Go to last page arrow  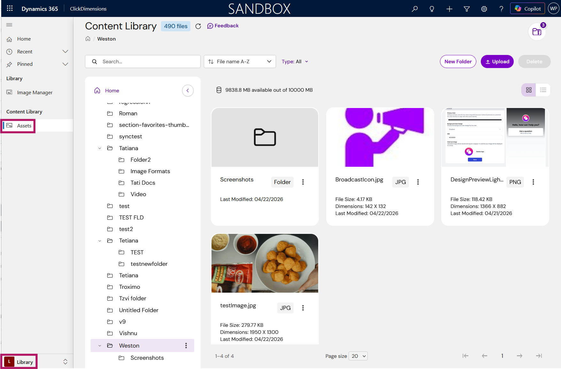[539, 356]
